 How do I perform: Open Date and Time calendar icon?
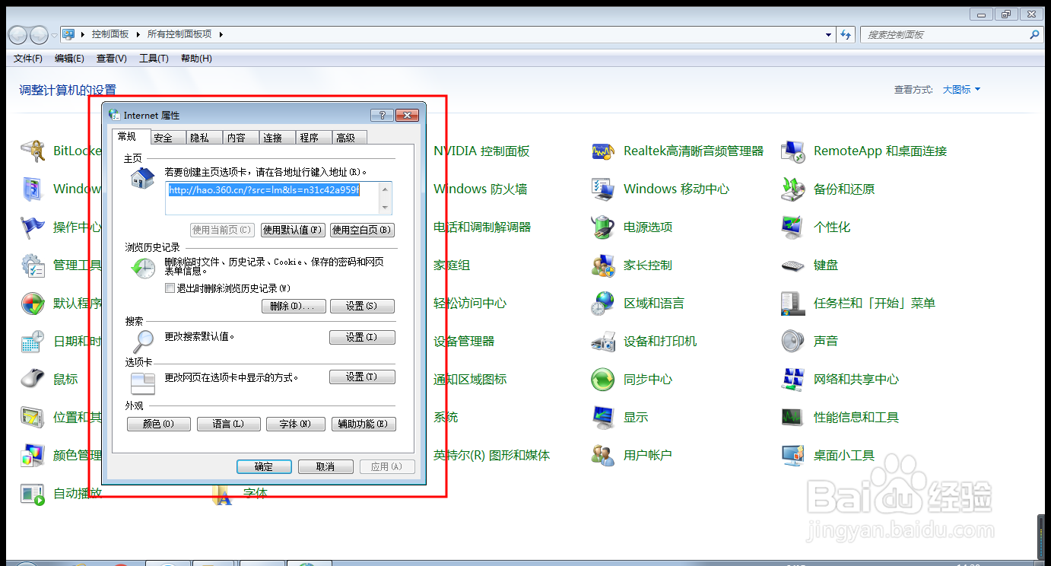(x=33, y=341)
